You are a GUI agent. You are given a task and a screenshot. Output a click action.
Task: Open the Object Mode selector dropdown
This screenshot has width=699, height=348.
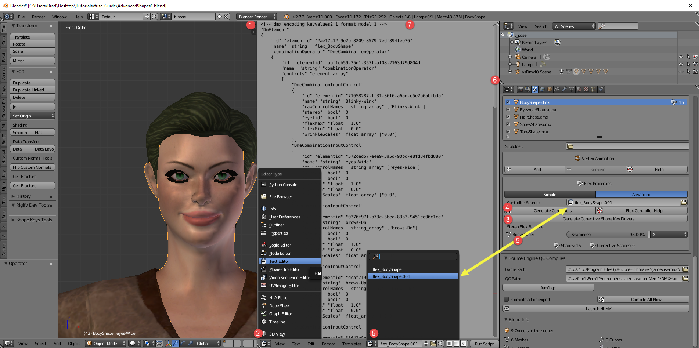tap(106, 344)
